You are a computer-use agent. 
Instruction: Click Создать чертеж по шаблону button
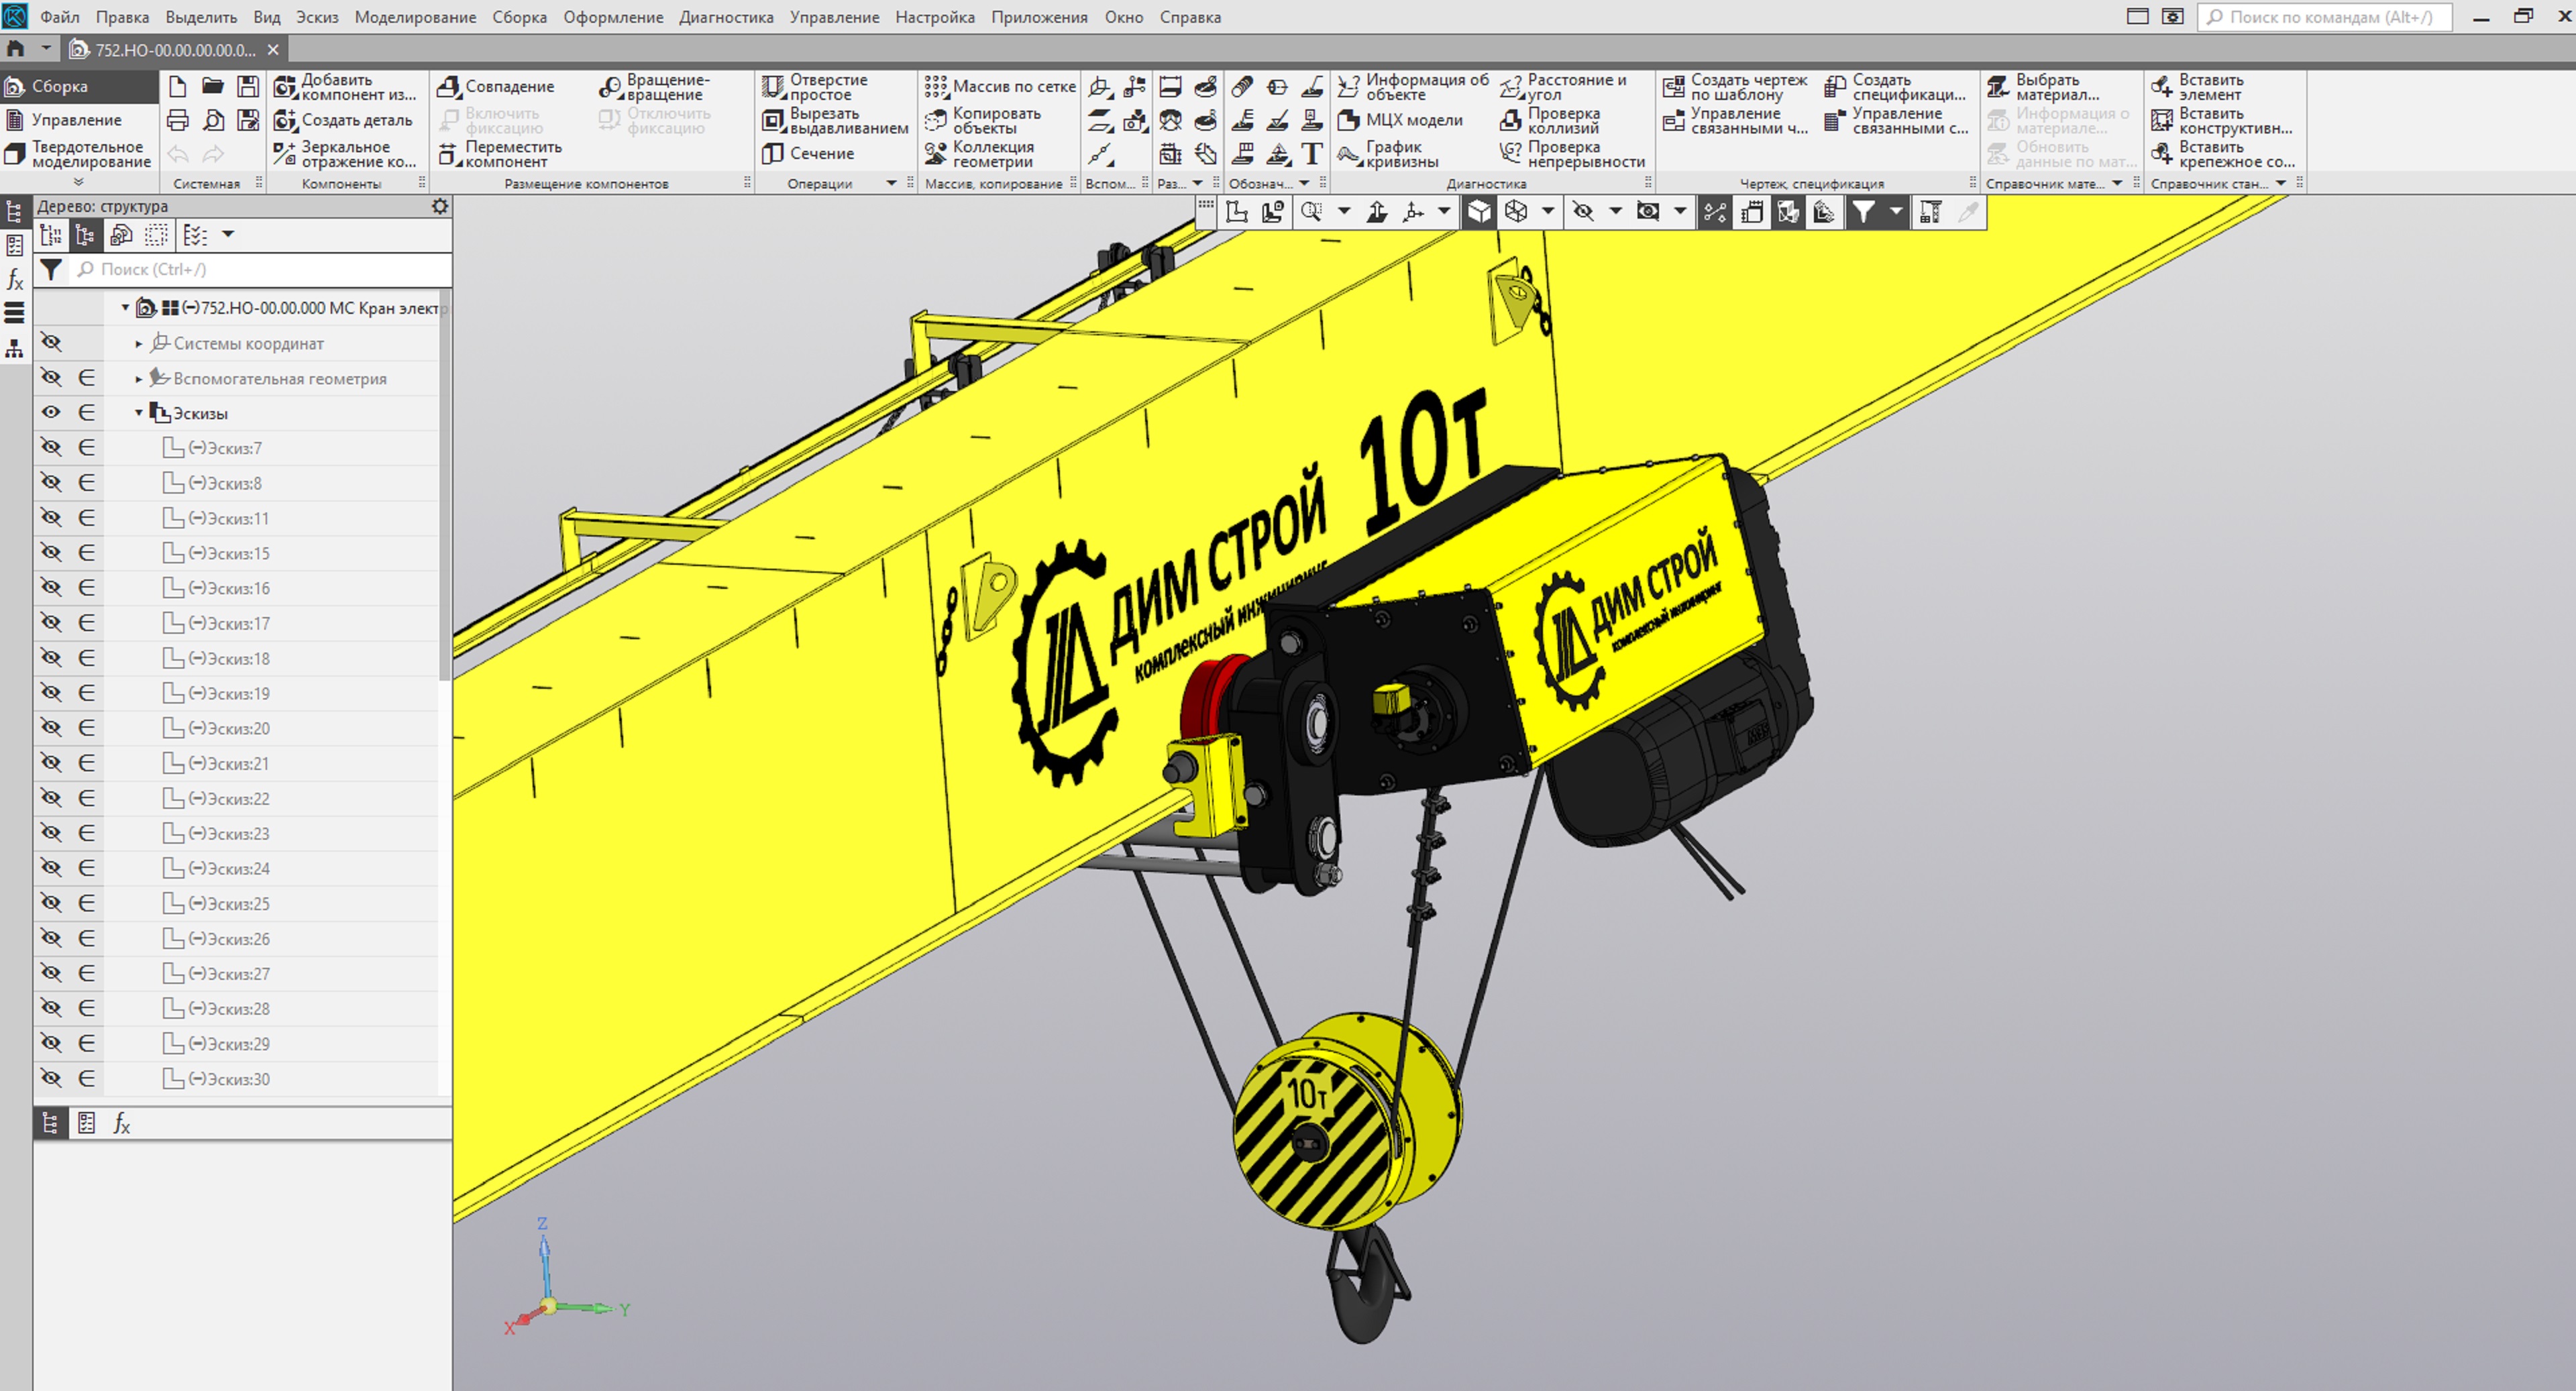tap(1735, 87)
